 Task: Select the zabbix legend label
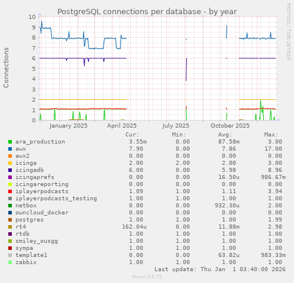[x=26, y=262]
